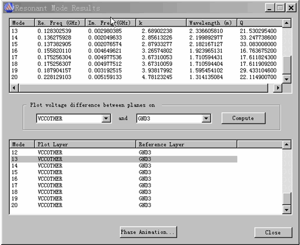Viewport: 300px width, 245px height.
Task: Open the VCCOTHER plane dropdown
Action: (106, 118)
